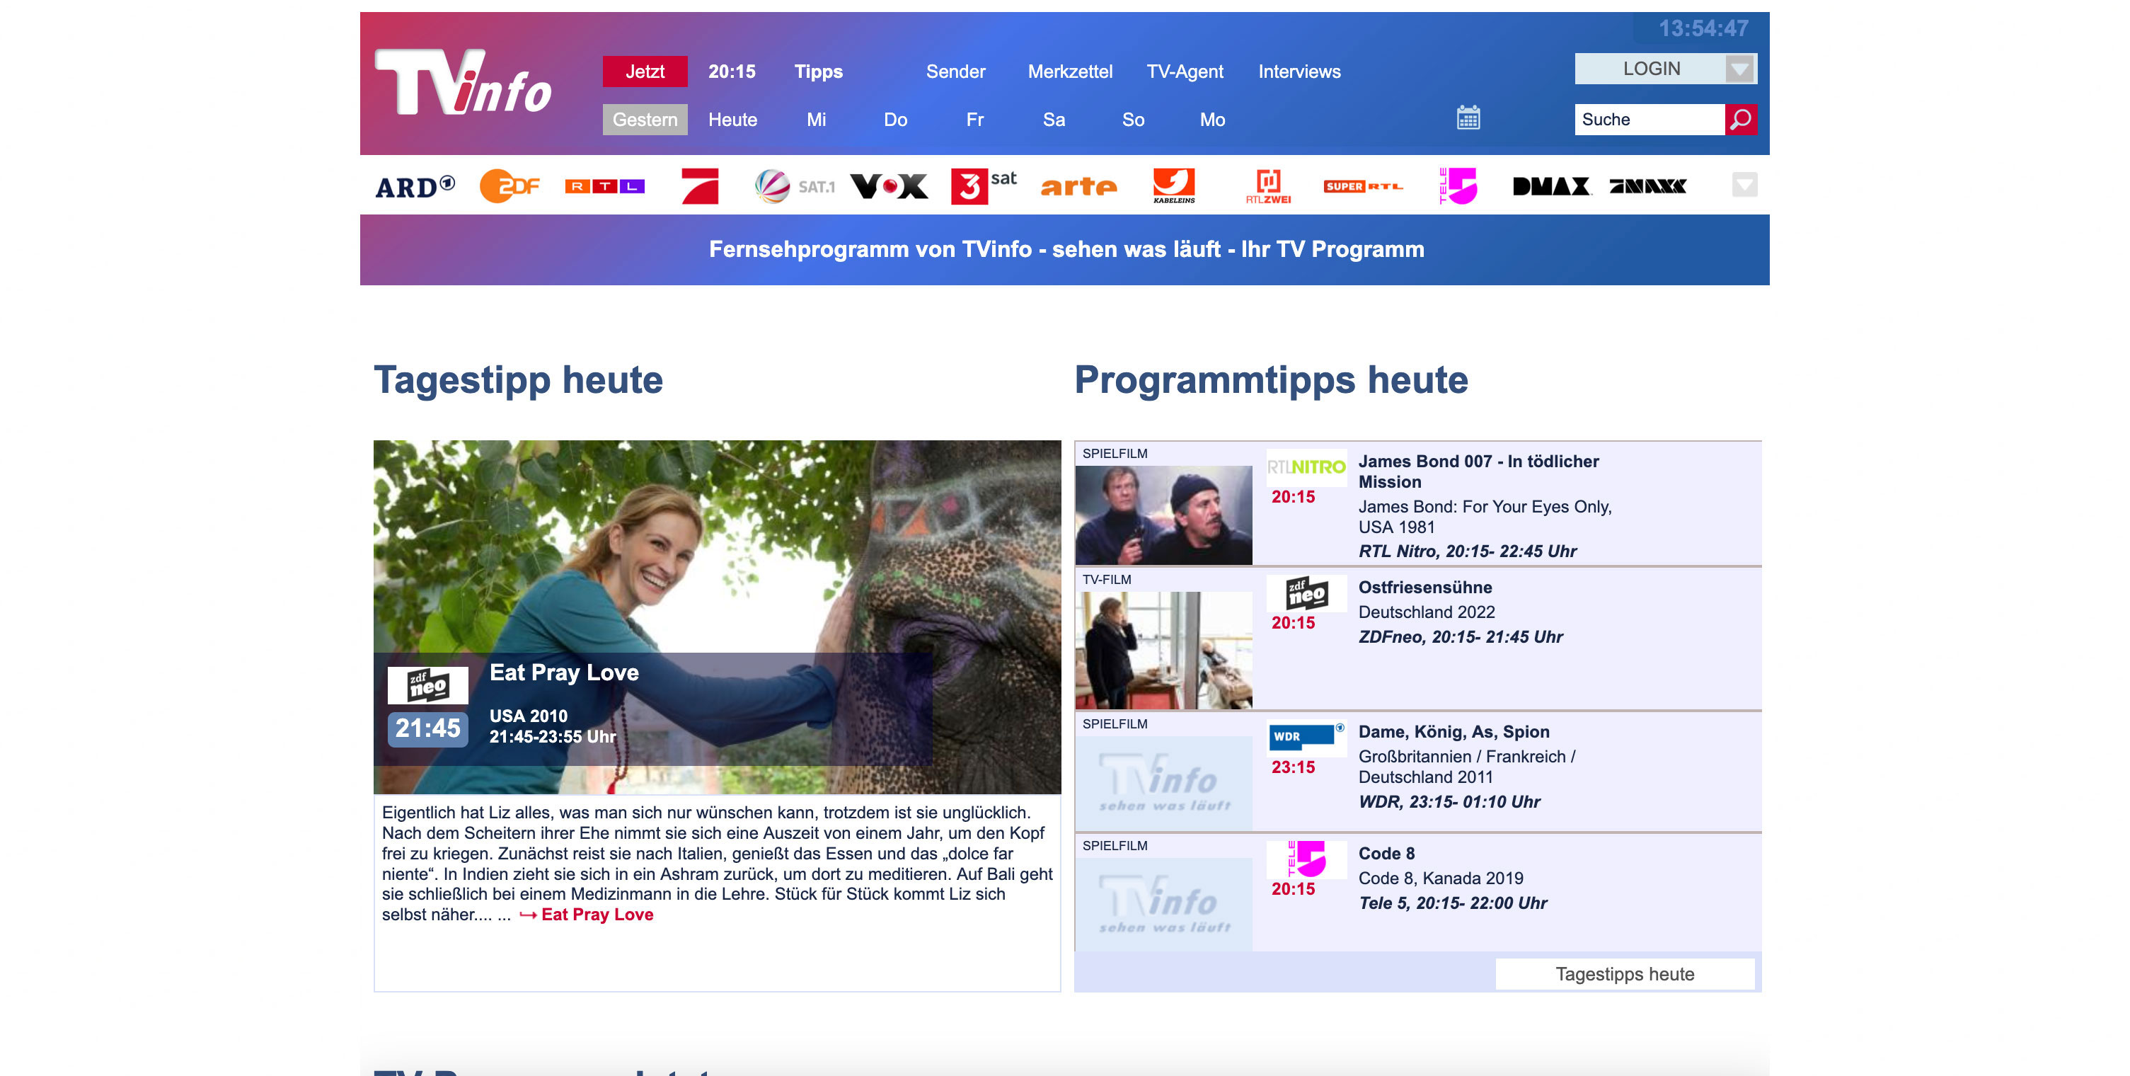Open the RTL Zwei channel logo
The width and height of the screenshot is (2130, 1076).
tap(1268, 186)
